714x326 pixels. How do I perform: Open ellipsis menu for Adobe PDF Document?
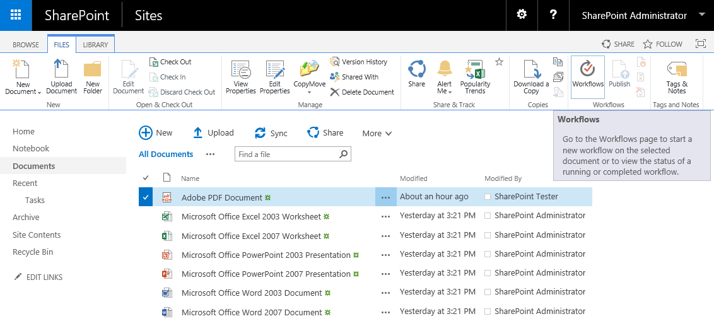tap(385, 197)
